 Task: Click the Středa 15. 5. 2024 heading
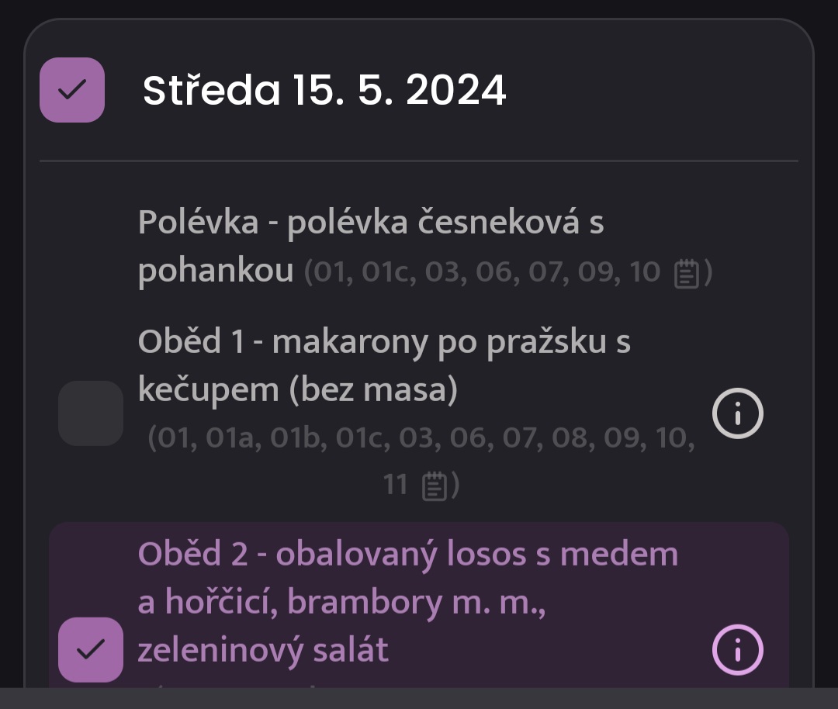pos(324,90)
